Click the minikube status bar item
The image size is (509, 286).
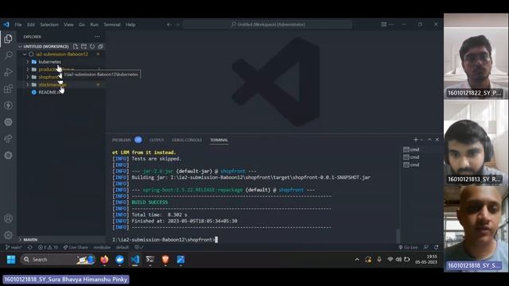coord(102,247)
